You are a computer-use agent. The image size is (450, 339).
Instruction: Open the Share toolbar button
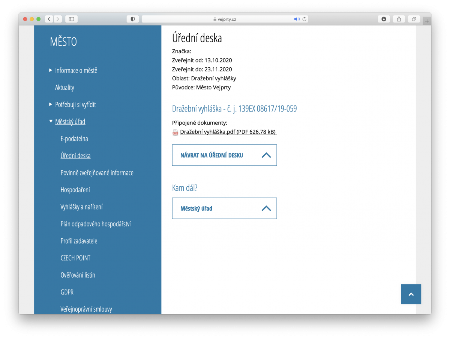[x=399, y=19]
